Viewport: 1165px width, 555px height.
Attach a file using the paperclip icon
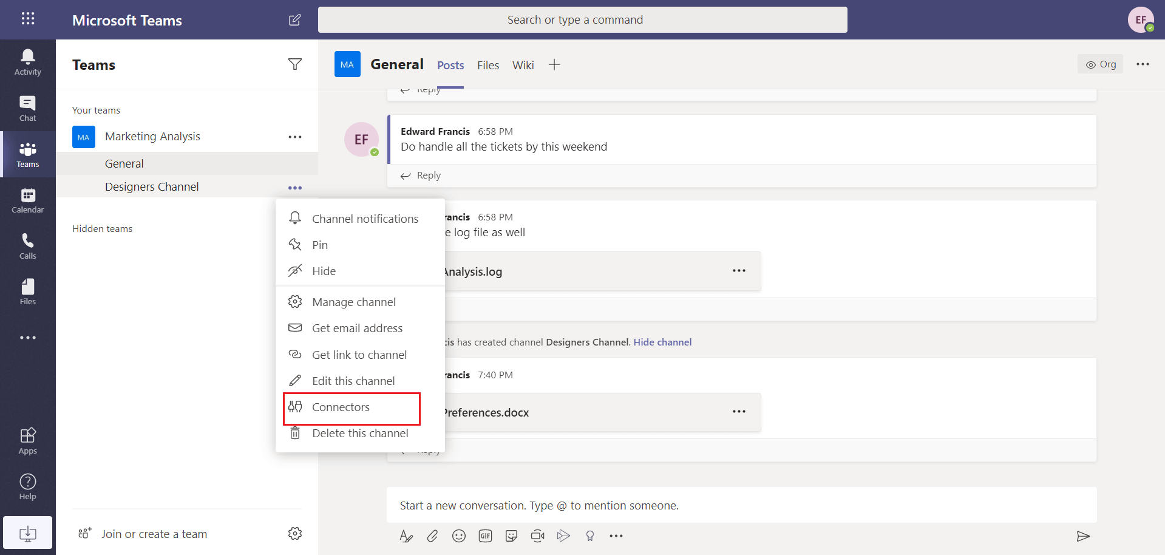pos(432,536)
